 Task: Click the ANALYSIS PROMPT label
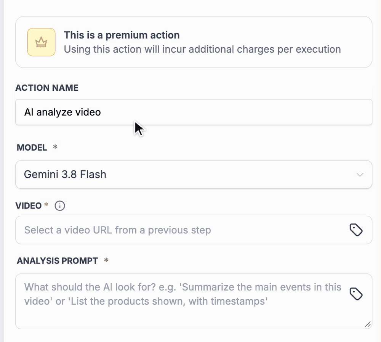[58, 261]
